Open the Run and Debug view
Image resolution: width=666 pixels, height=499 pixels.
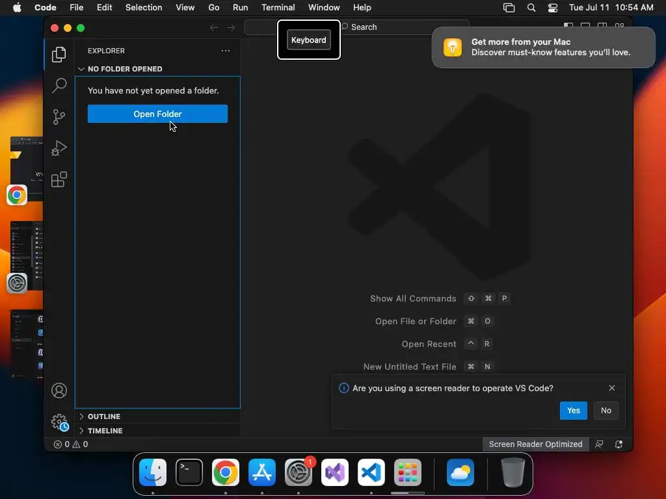click(59, 148)
